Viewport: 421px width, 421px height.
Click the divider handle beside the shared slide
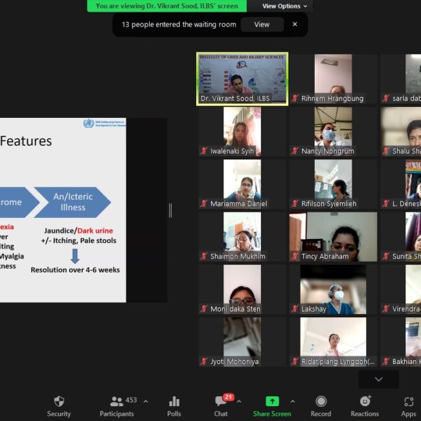click(170, 210)
